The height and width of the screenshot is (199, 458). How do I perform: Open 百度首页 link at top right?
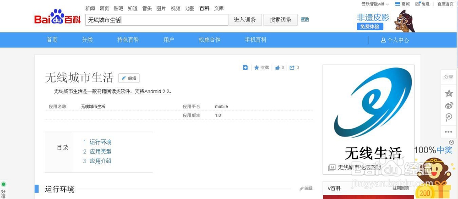point(446,4)
